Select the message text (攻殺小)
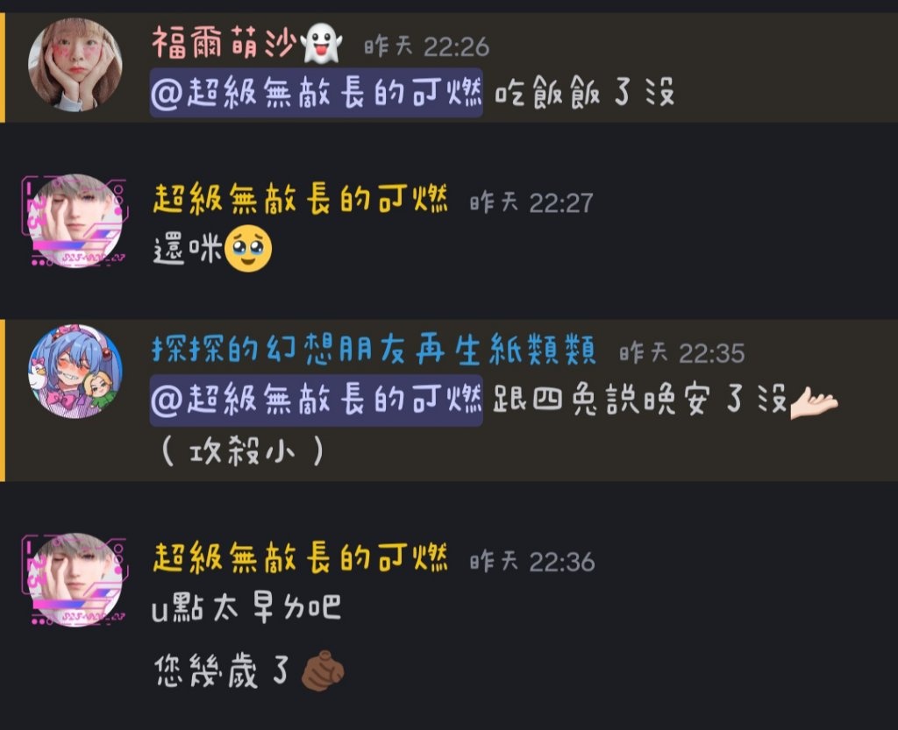898x730 pixels. click(243, 450)
